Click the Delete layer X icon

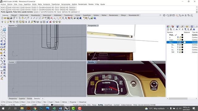click(174, 29)
